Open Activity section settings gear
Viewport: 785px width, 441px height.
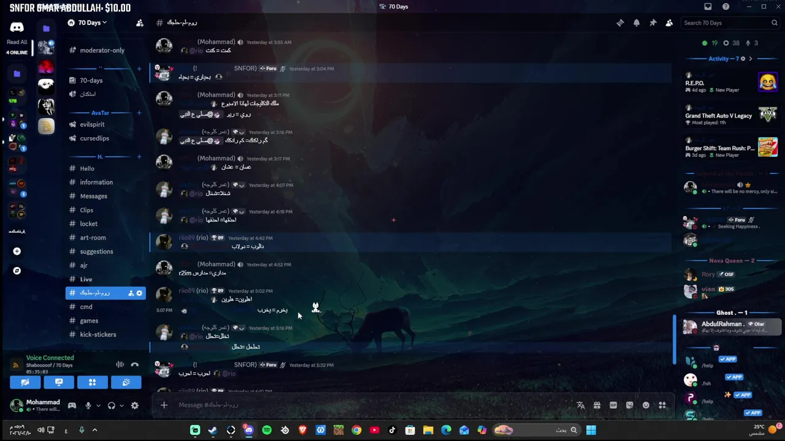(743, 59)
